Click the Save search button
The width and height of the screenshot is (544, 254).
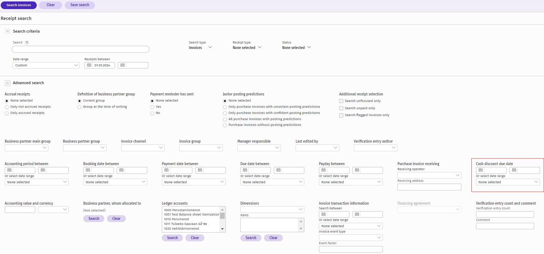80,5
